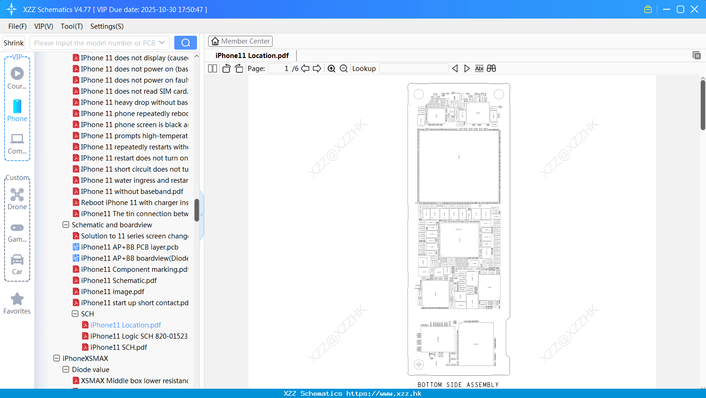Open iPhone11 image.pdf
Screen dimensions: 706x398
[113, 291]
